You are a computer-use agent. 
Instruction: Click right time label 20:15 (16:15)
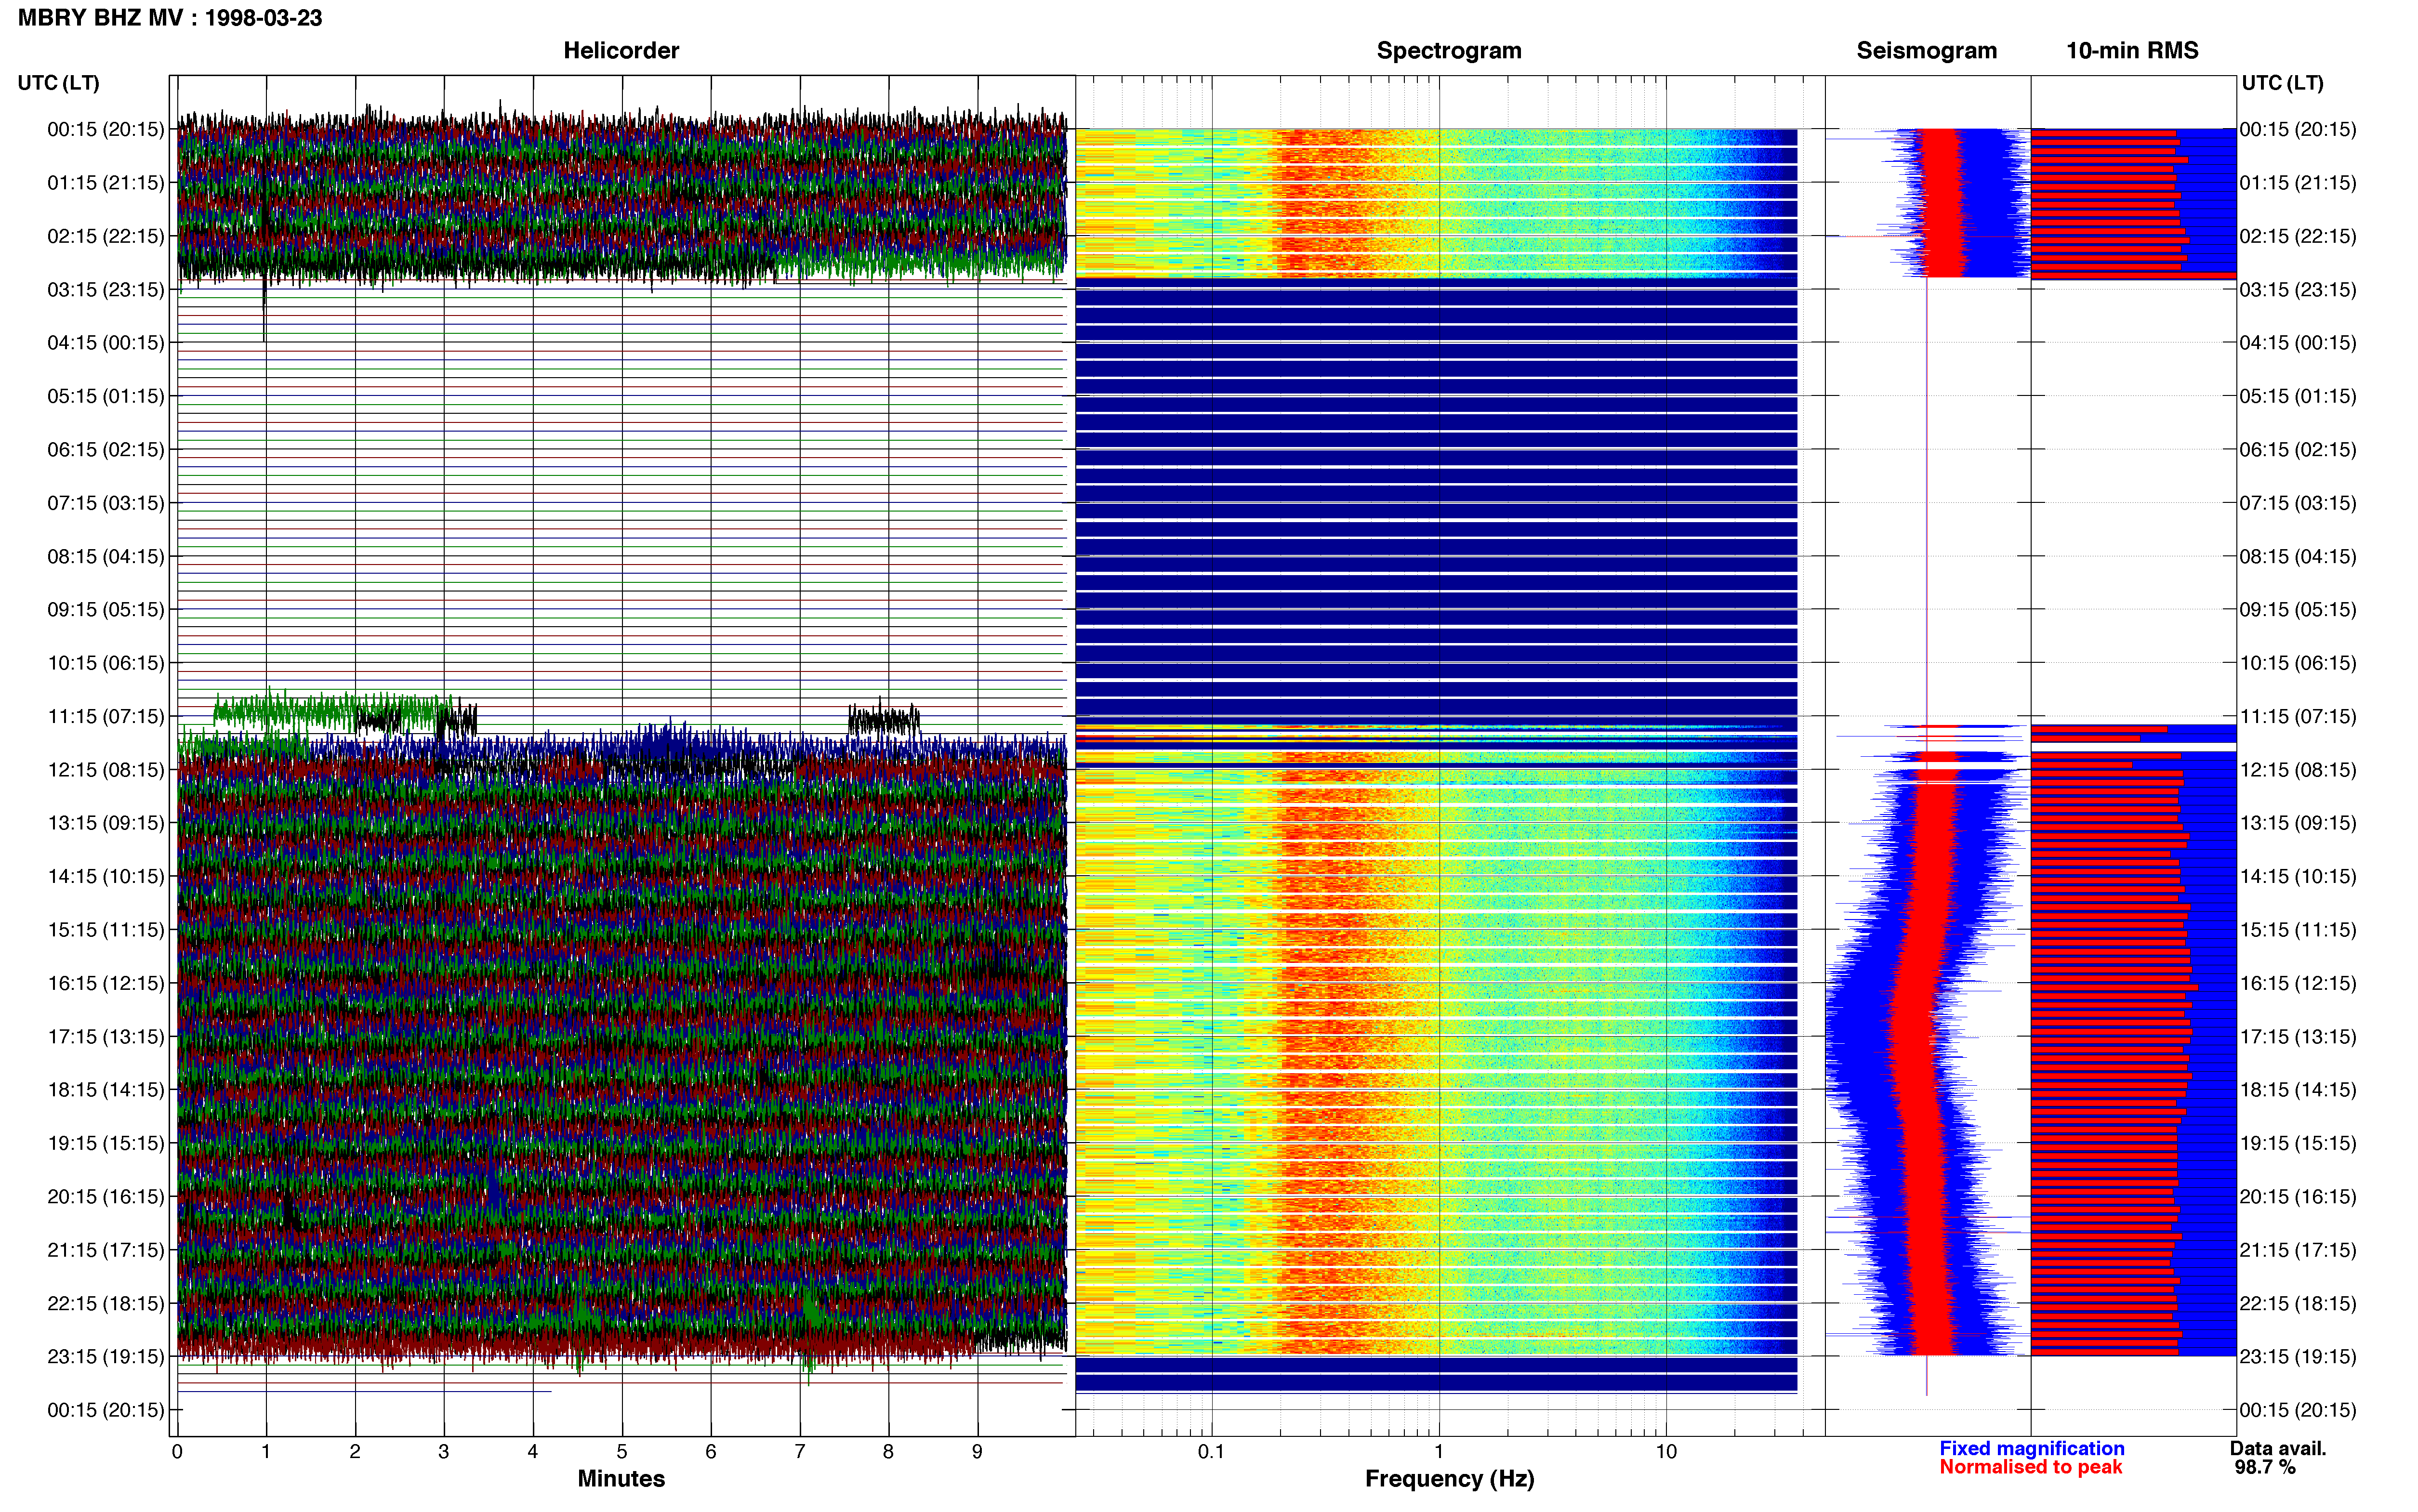point(2298,1197)
